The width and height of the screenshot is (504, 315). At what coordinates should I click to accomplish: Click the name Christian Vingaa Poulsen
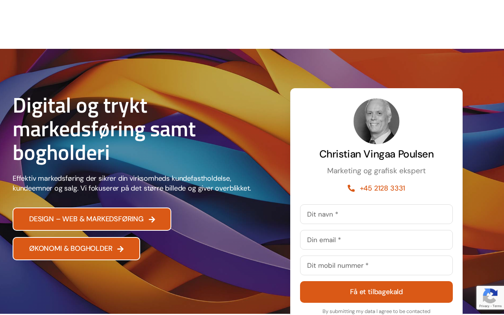tap(376, 154)
